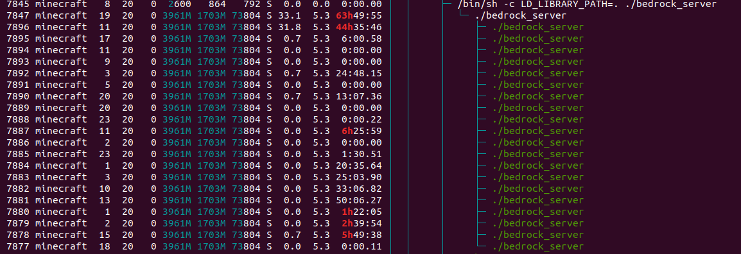Click the 13:07.36 time value
Viewport: 741px width, 254px height.
click(x=359, y=96)
